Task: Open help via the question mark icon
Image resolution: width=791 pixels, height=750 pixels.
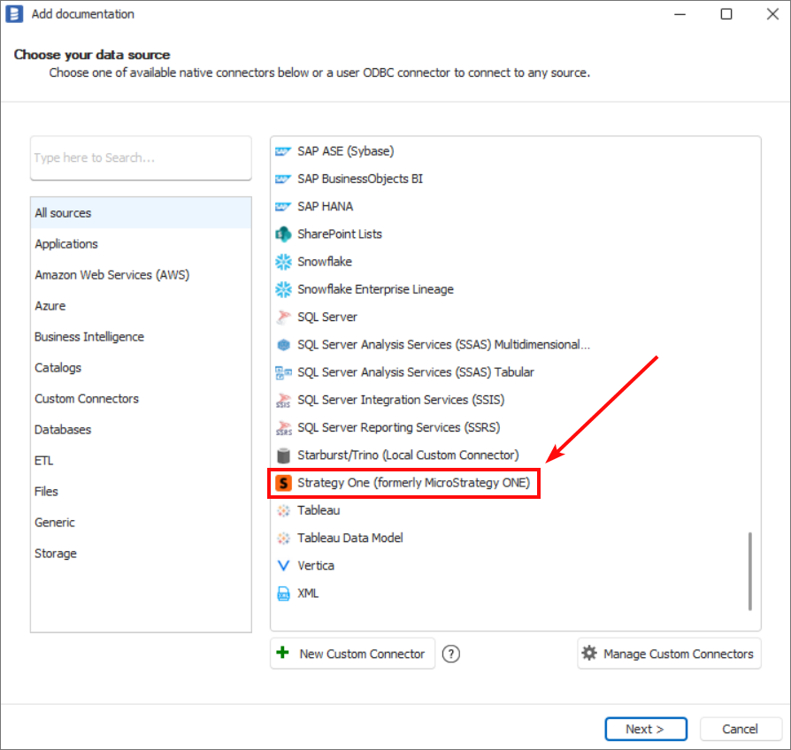Action: point(450,654)
